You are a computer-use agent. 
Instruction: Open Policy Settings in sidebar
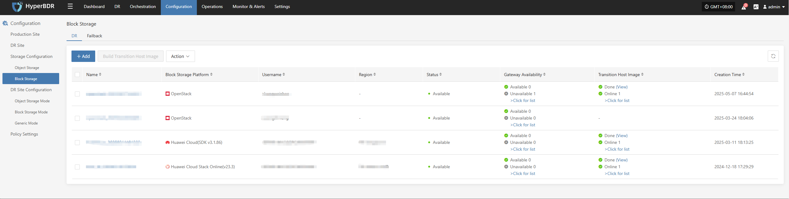point(24,134)
